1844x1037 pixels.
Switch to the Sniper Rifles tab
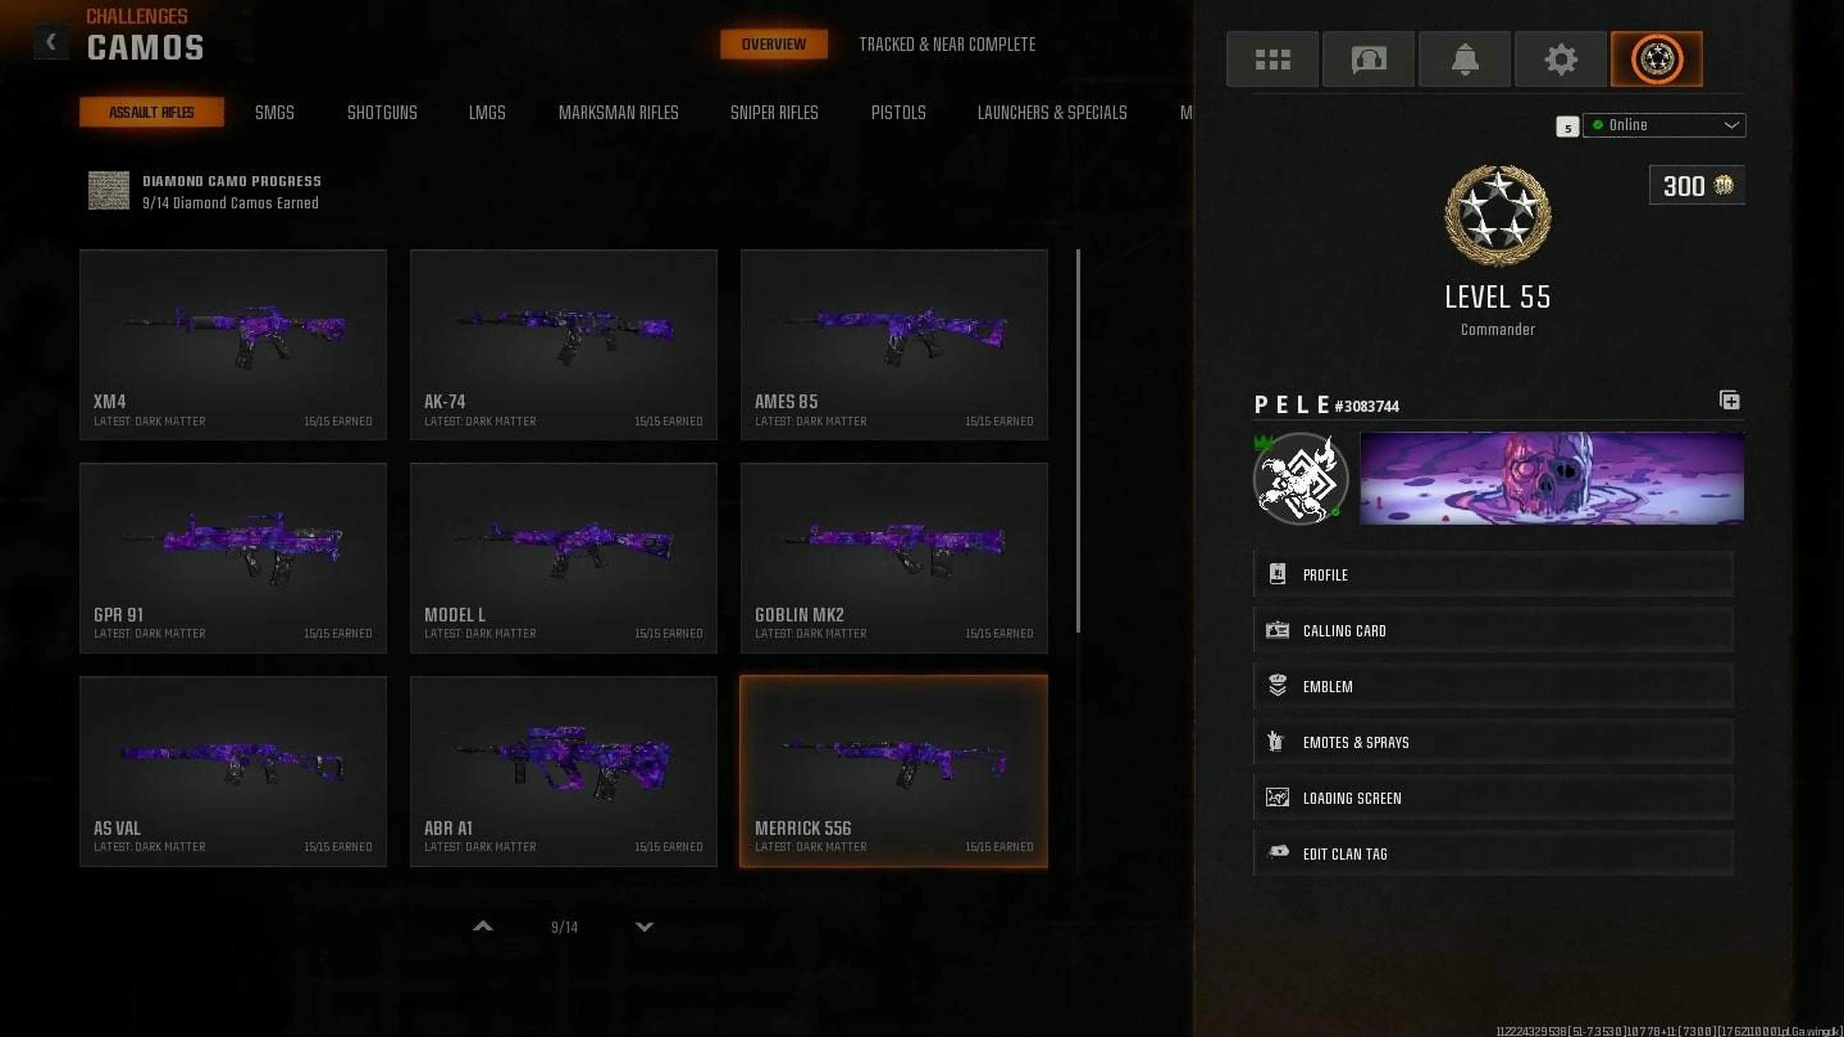(x=774, y=112)
